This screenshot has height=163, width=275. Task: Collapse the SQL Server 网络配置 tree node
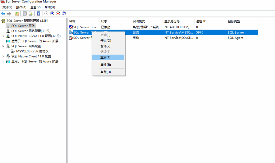pos(3,46)
